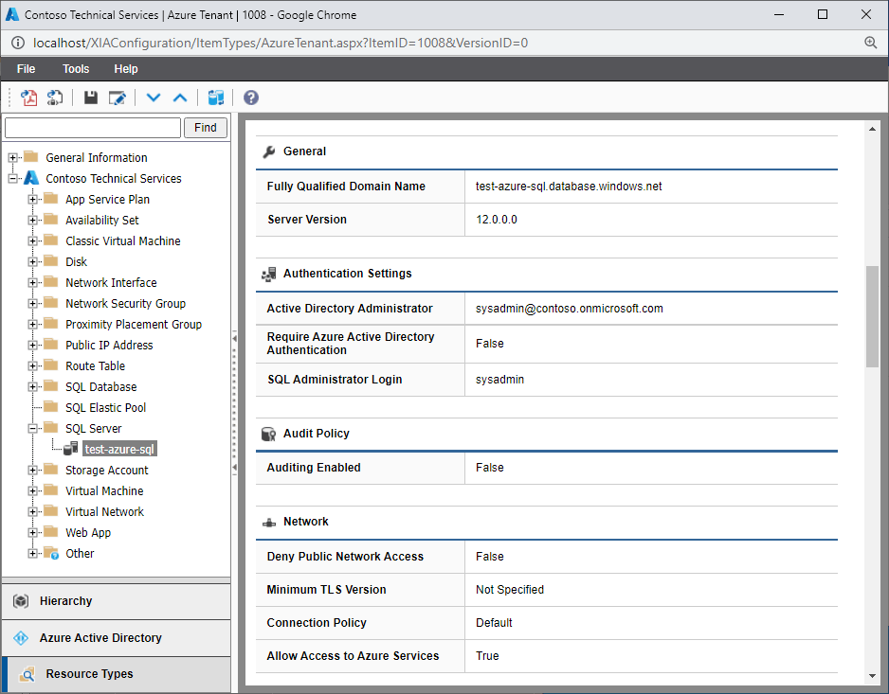The height and width of the screenshot is (694, 889).
Task: Click the content pane scroll up arrow
Action: (872, 129)
